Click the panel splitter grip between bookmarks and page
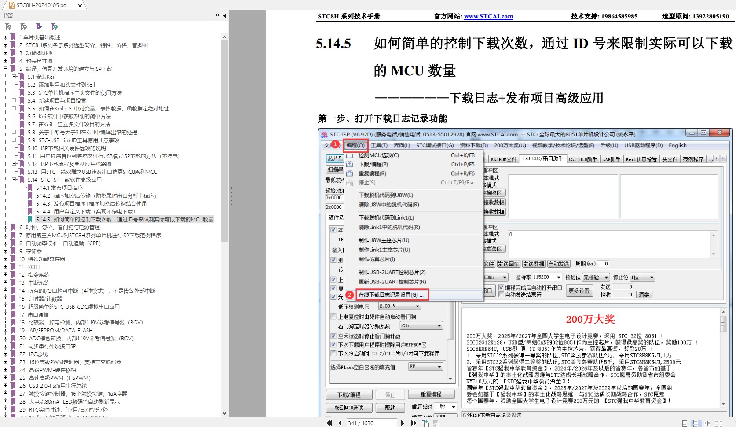Viewport: 736px width, 427px height. pyautogui.click(x=231, y=196)
